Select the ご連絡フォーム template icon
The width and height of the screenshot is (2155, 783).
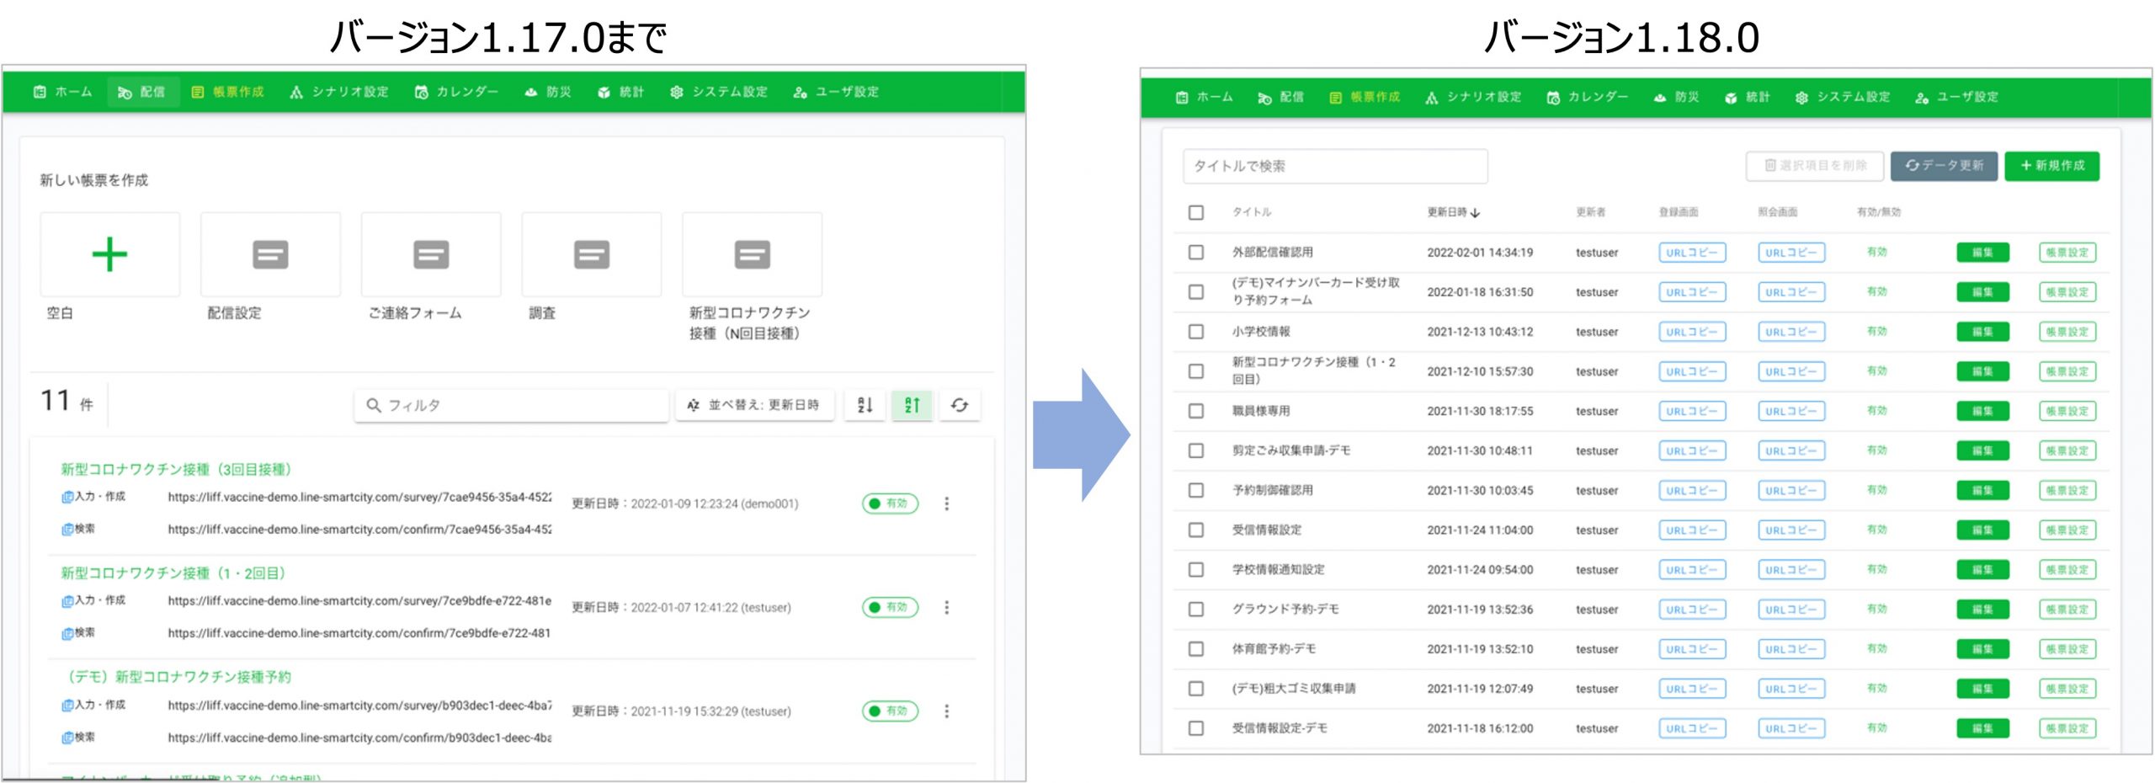[431, 254]
